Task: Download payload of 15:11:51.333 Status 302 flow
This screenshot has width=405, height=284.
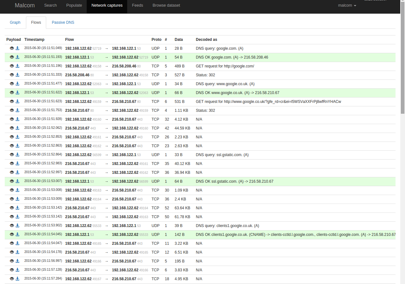Action: pyautogui.click(x=17, y=75)
